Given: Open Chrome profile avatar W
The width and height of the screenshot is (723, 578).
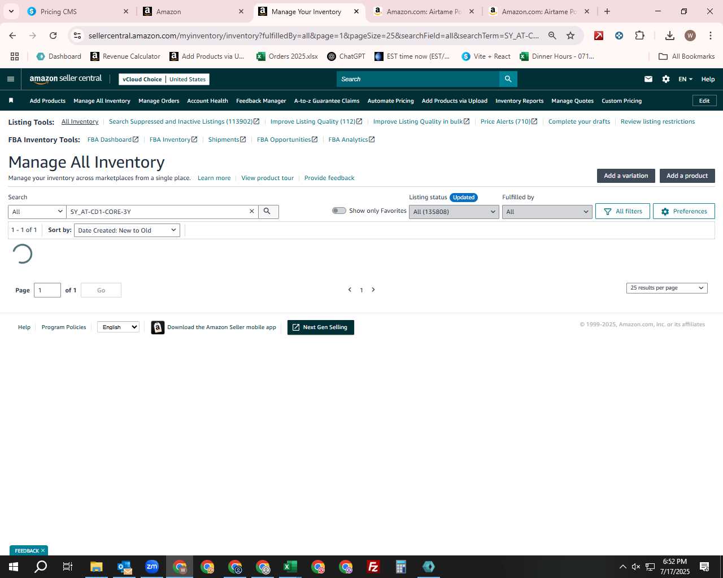Looking at the screenshot, I should (690, 36).
